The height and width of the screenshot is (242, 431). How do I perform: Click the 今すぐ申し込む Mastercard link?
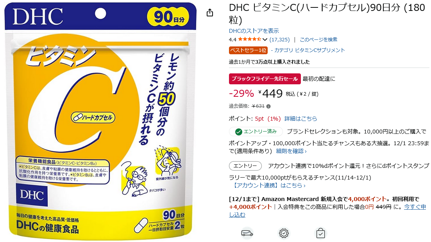(328, 211)
